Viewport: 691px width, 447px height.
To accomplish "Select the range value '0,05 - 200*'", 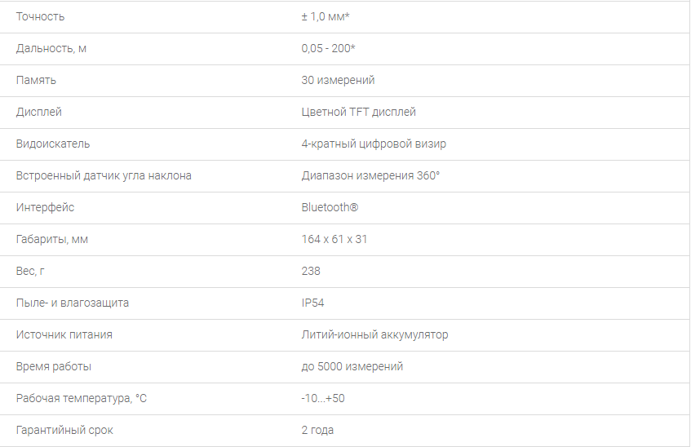I will 328,48.
